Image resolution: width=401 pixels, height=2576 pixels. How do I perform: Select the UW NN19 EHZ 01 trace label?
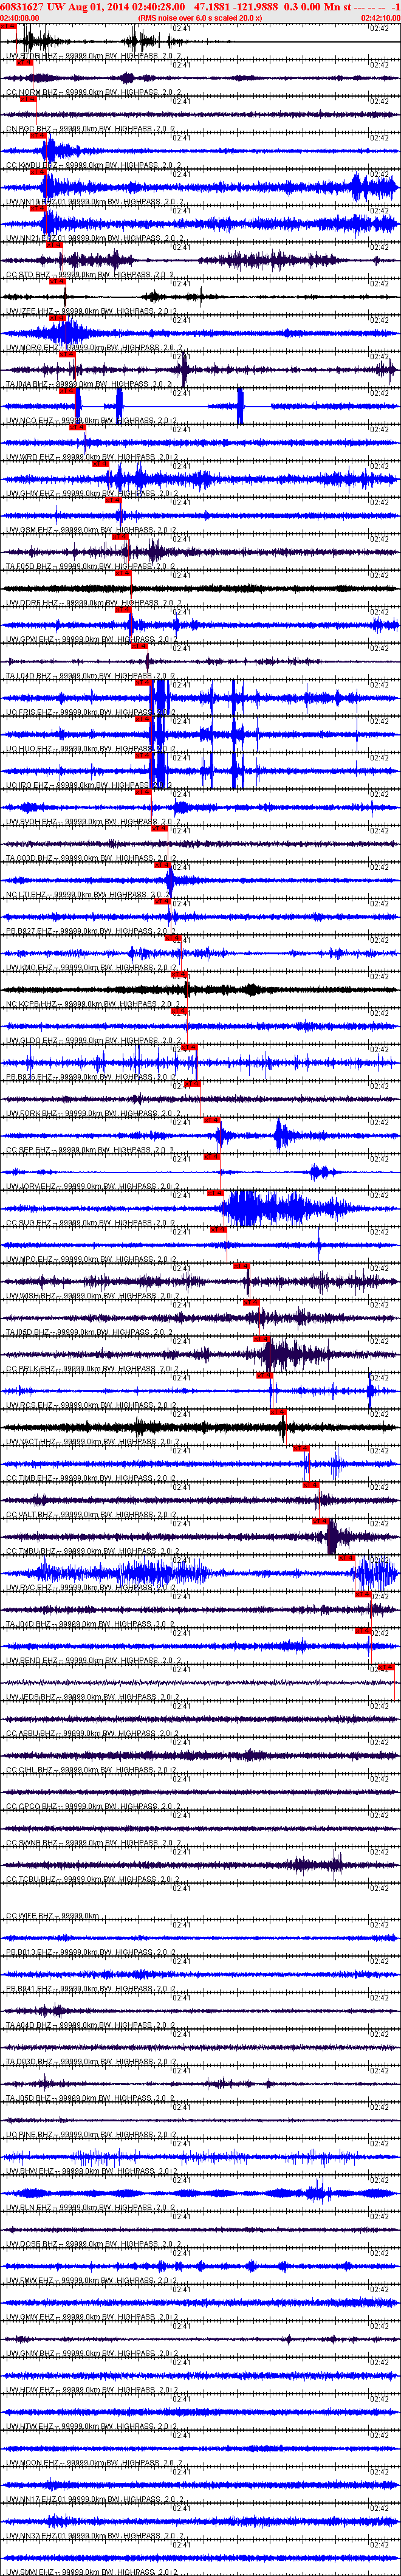point(94,202)
